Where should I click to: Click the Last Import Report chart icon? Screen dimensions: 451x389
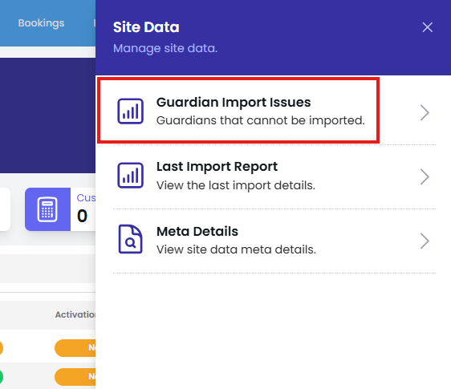[x=130, y=176]
